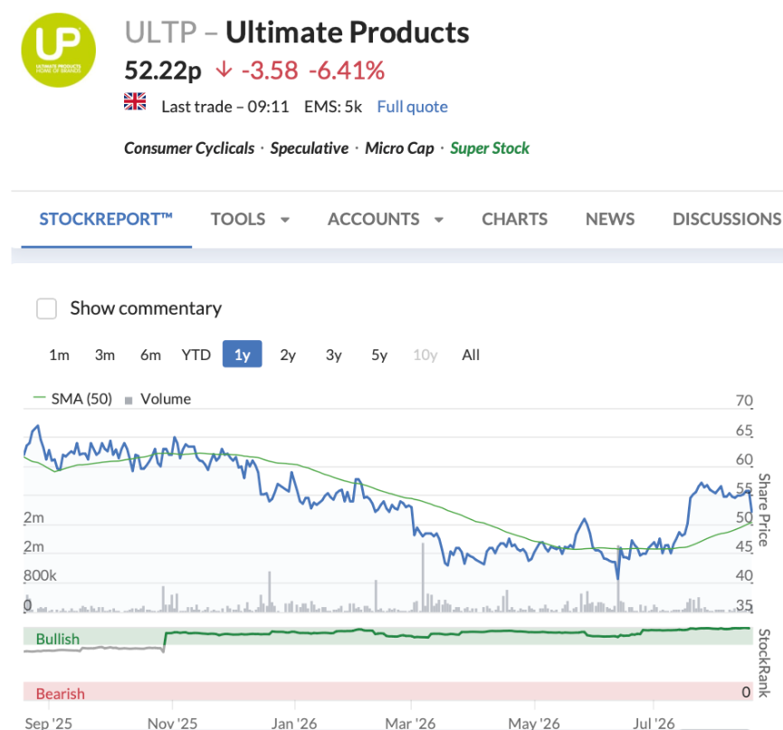783x730 pixels.
Task: Click the 800k volume axis label
Action: tap(40, 576)
